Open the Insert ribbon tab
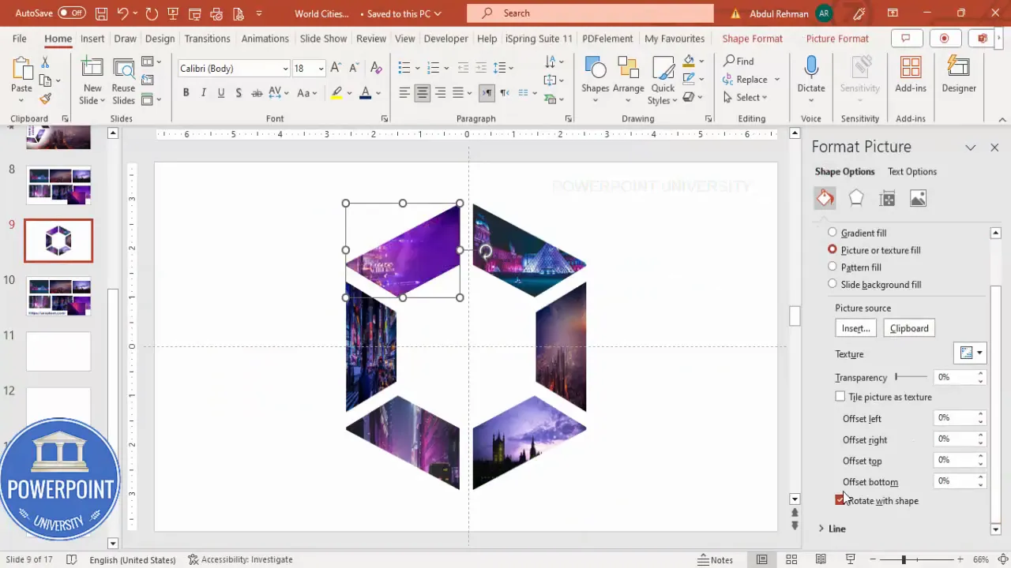 pos(92,39)
